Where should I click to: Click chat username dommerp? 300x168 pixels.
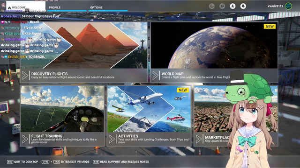point(13,28)
